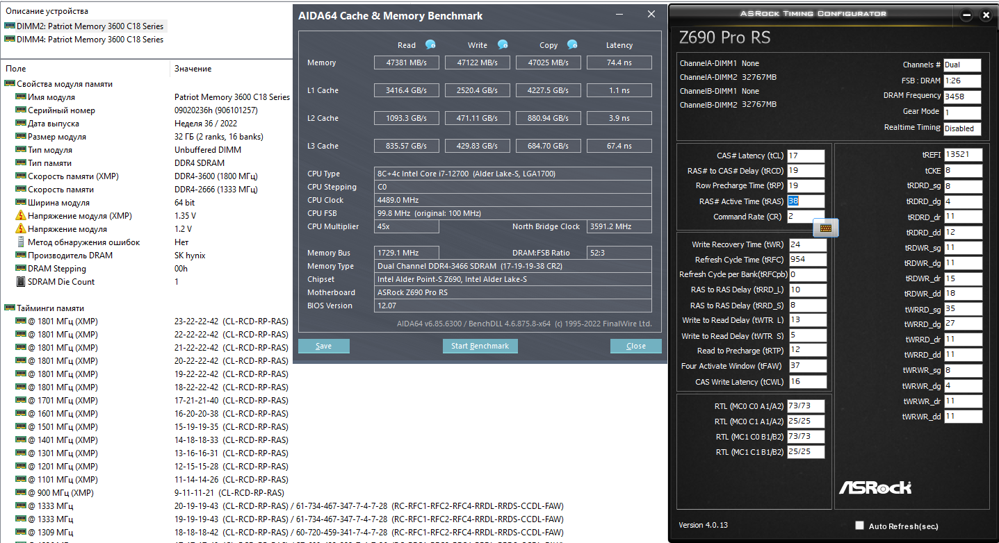Edit the tCKE field
The width and height of the screenshot is (999, 543).
tap(963, 171)
